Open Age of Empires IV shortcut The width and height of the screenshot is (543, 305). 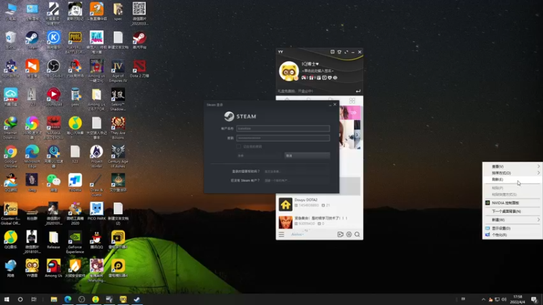[117, 71]
